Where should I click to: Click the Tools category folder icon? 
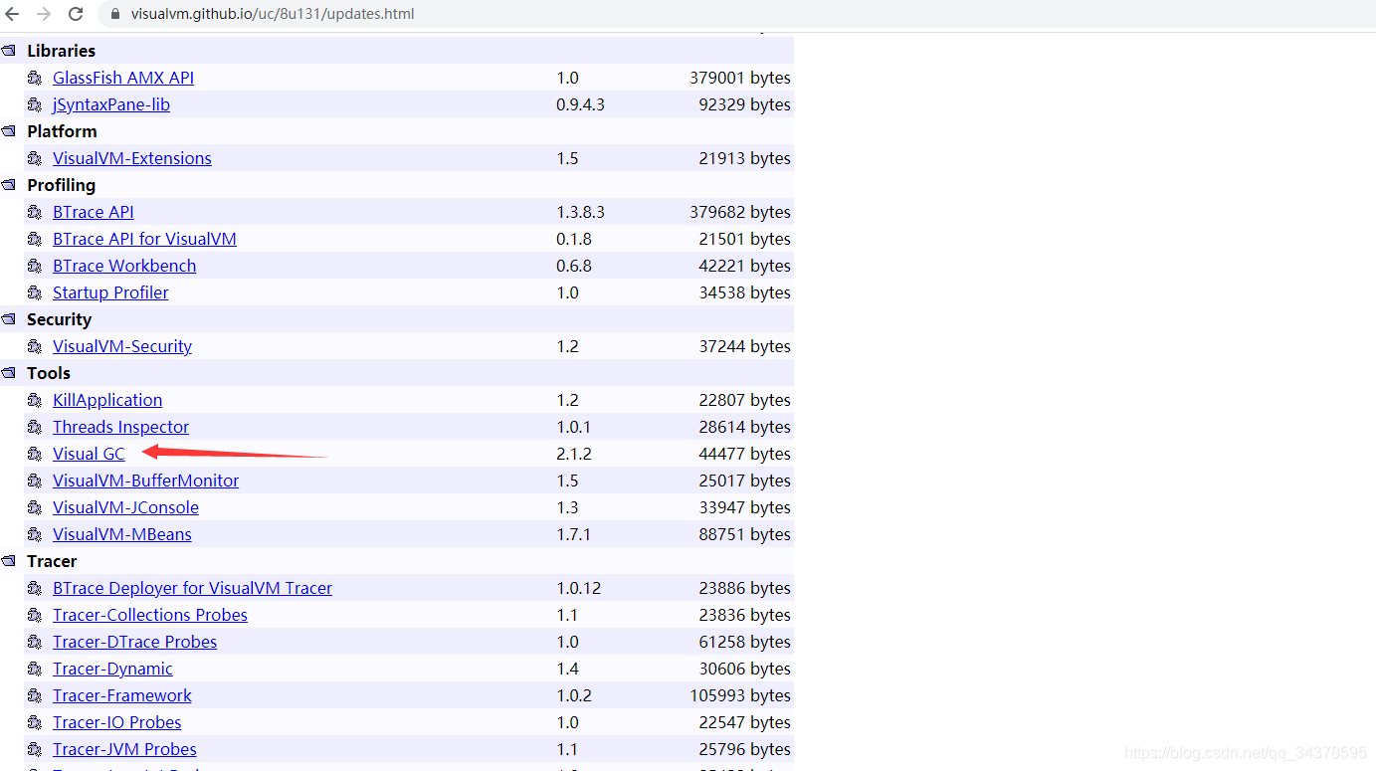coord(9,373)
